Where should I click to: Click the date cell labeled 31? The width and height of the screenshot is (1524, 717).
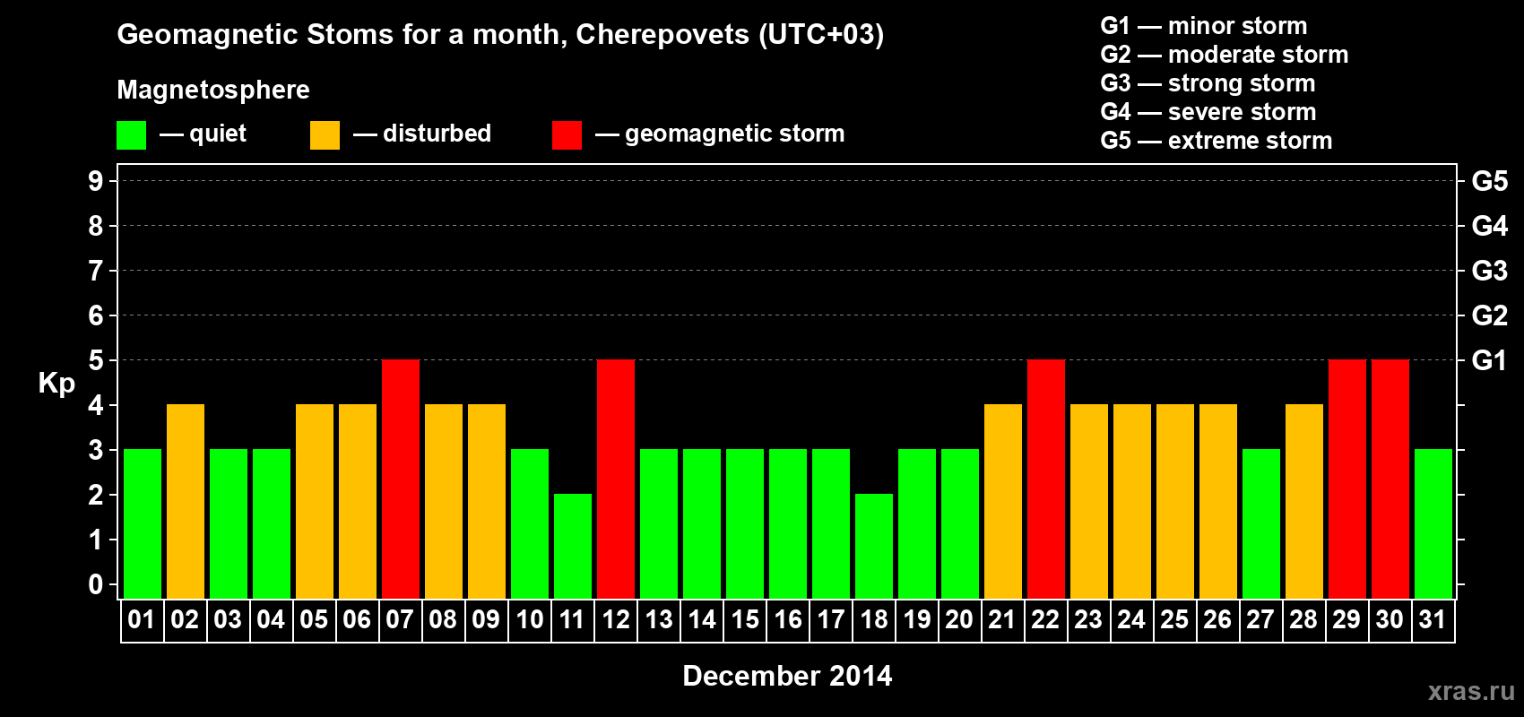click(1433, 620)
